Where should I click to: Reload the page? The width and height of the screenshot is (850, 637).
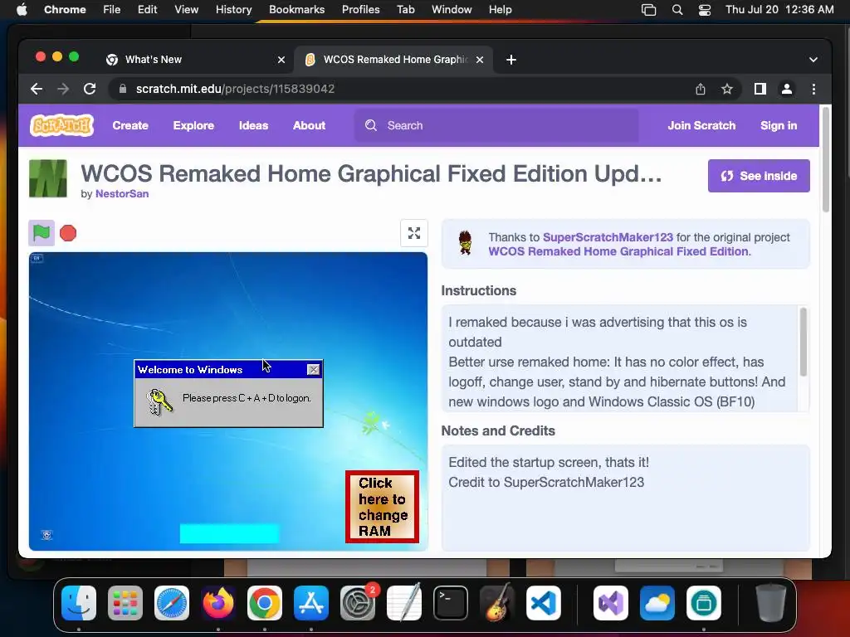[x=90, y=89]
